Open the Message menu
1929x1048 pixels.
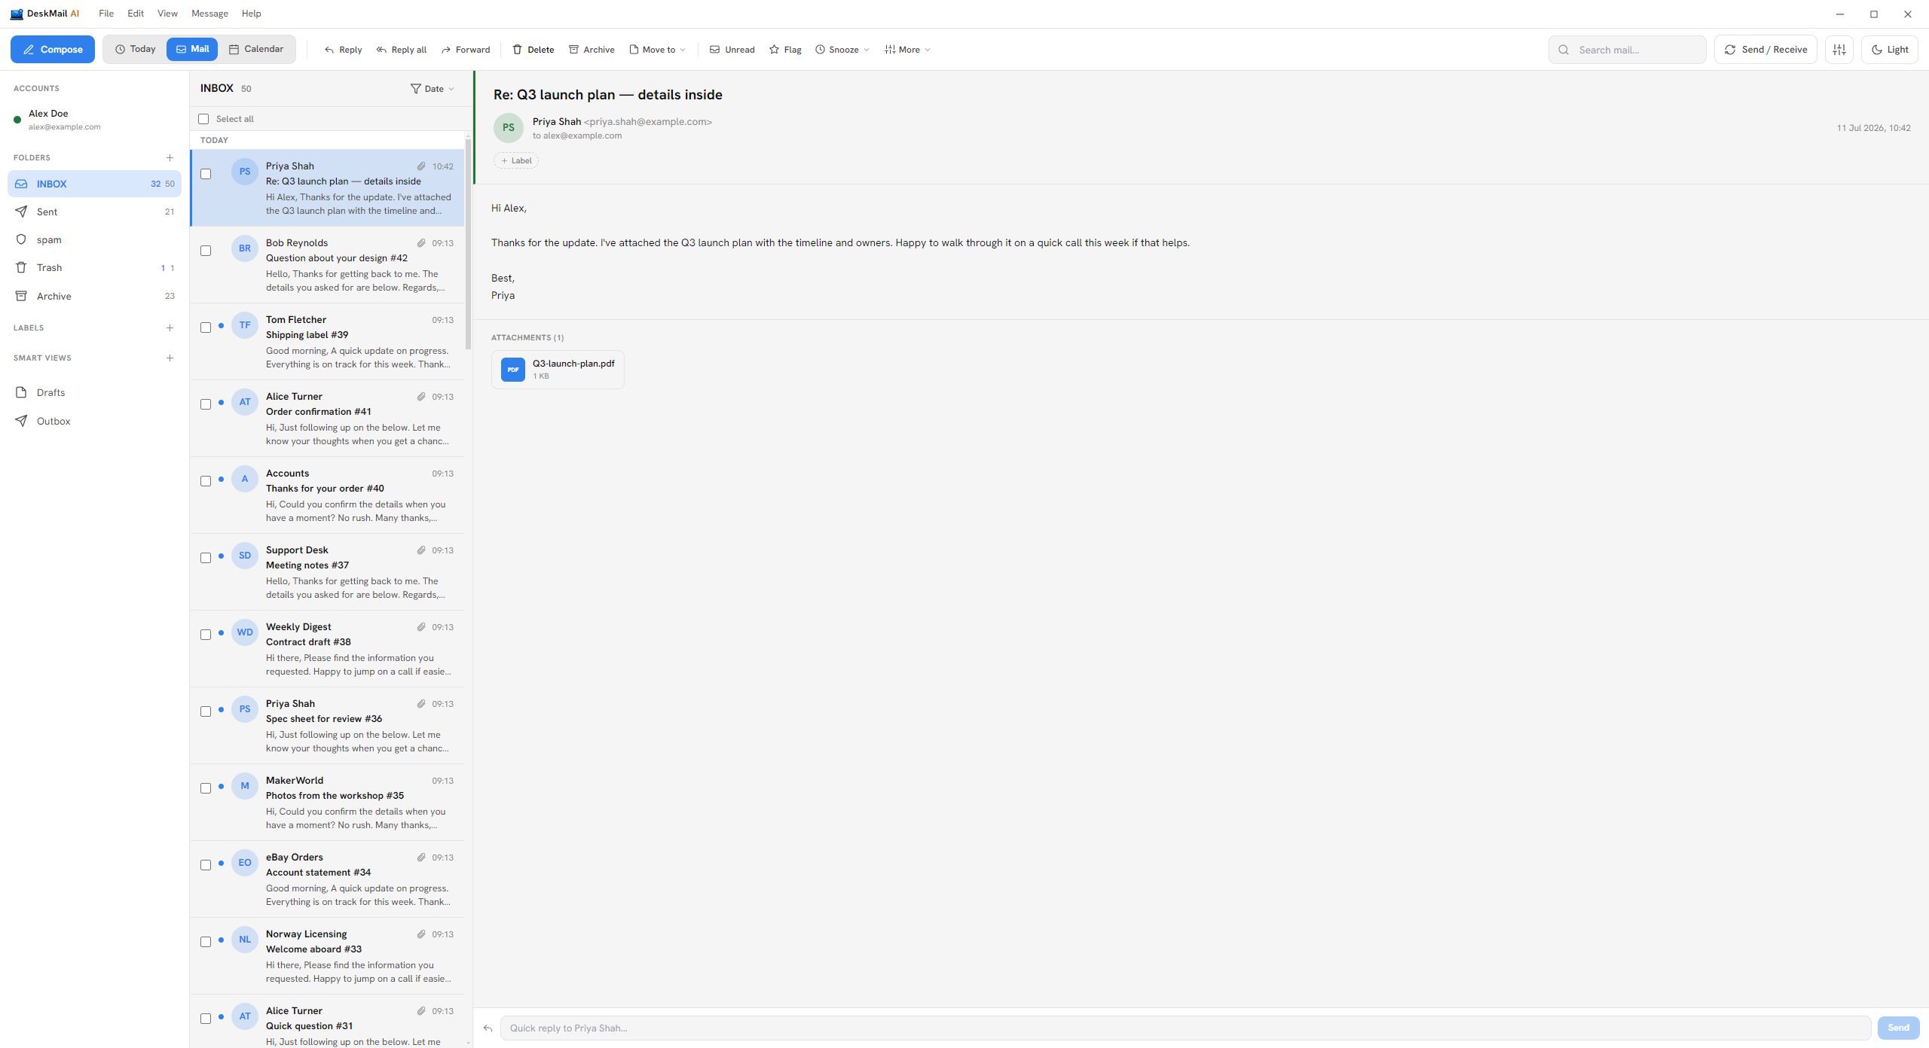tap(209, 14)
